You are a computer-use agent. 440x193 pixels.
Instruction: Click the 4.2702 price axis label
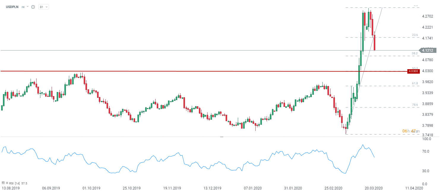[427, 17]
